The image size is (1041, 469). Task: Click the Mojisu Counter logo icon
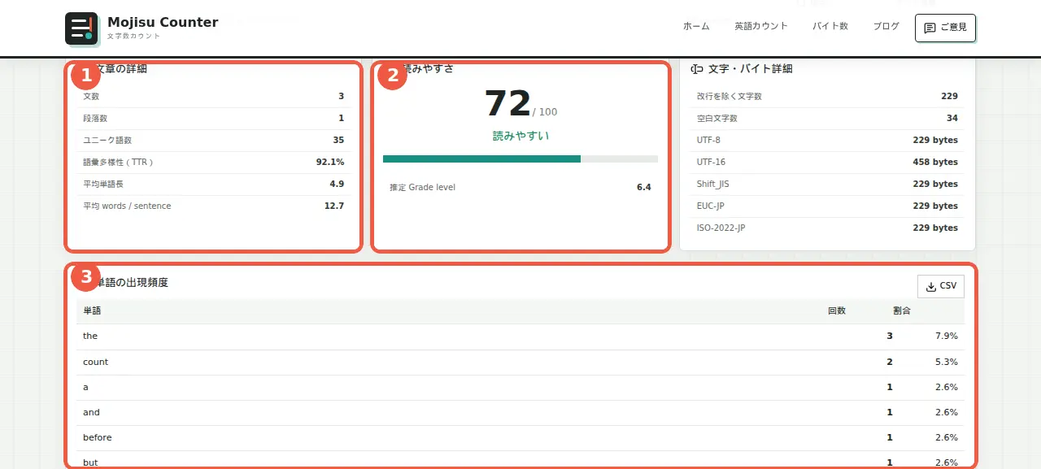[81, 28]
